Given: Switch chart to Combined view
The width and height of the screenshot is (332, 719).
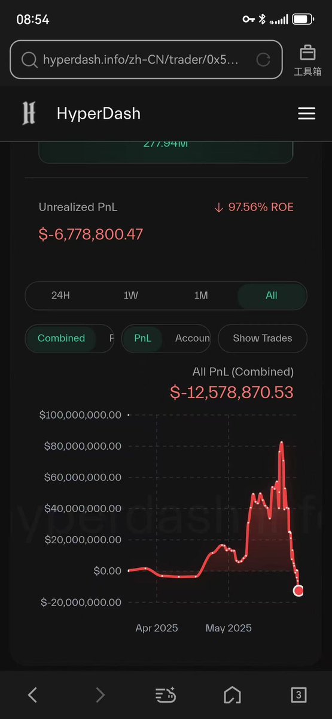Looking at the screenshot, I should 61,338.
